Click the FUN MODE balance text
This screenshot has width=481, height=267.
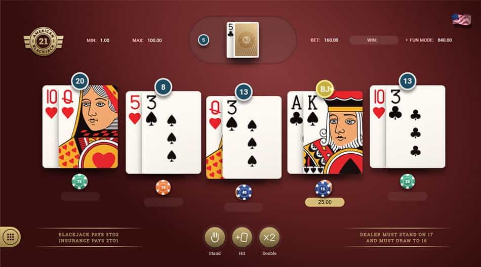pos(428,40)
